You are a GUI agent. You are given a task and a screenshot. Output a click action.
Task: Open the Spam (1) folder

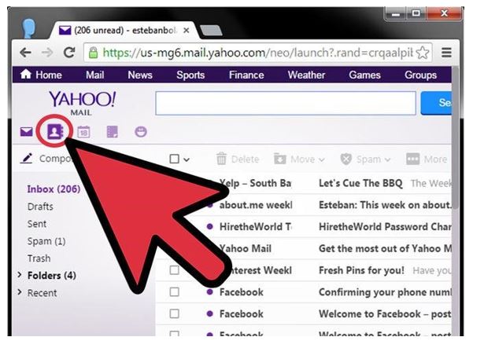click(x=46, y=241)
